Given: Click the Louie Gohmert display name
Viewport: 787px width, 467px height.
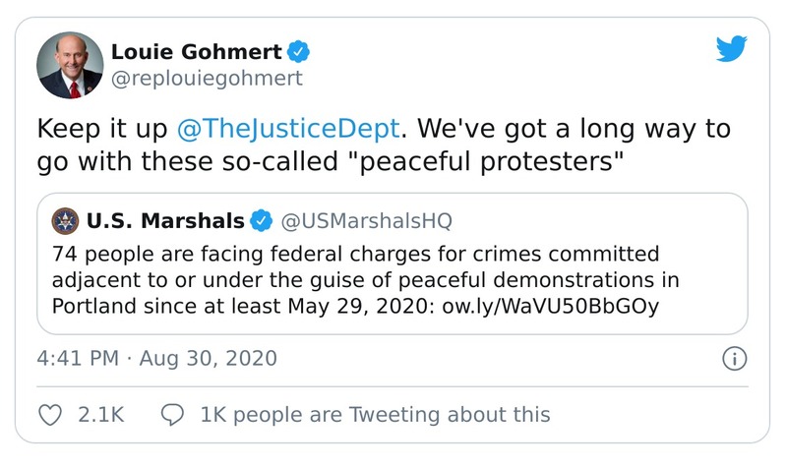Looking at the screenshot, I should point(198,51).
